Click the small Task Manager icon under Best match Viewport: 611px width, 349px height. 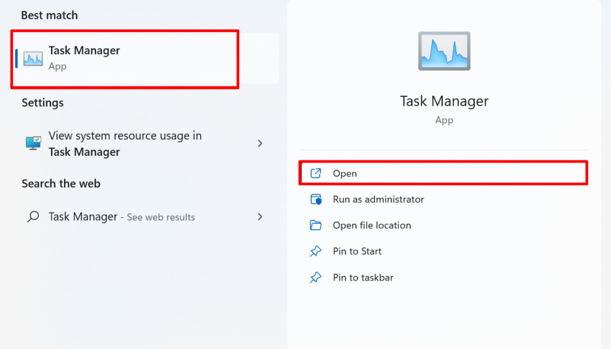[x=33, y=58]
